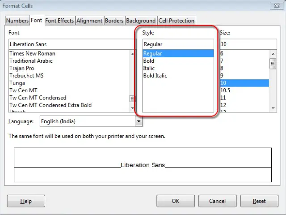Select the Tw Cen MT font entry
Screen dimensions: 286x215
coord(69,90)
